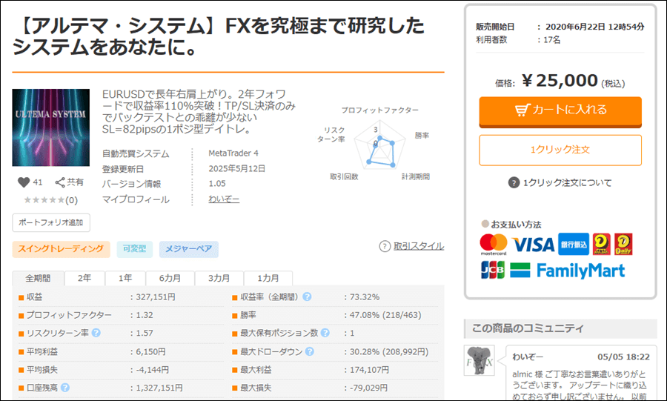Open 1クリック注文について help

click(x=514, y=183)
